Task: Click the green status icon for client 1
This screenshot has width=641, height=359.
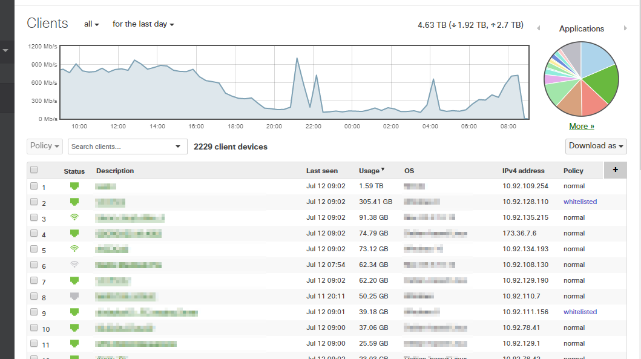Action: coord(74,186)
